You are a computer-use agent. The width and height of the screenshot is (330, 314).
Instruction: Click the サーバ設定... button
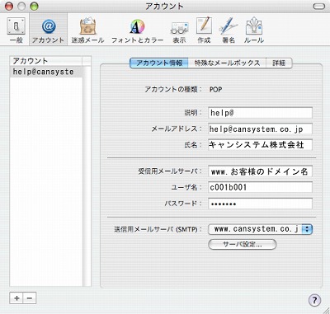pos(243,244)
